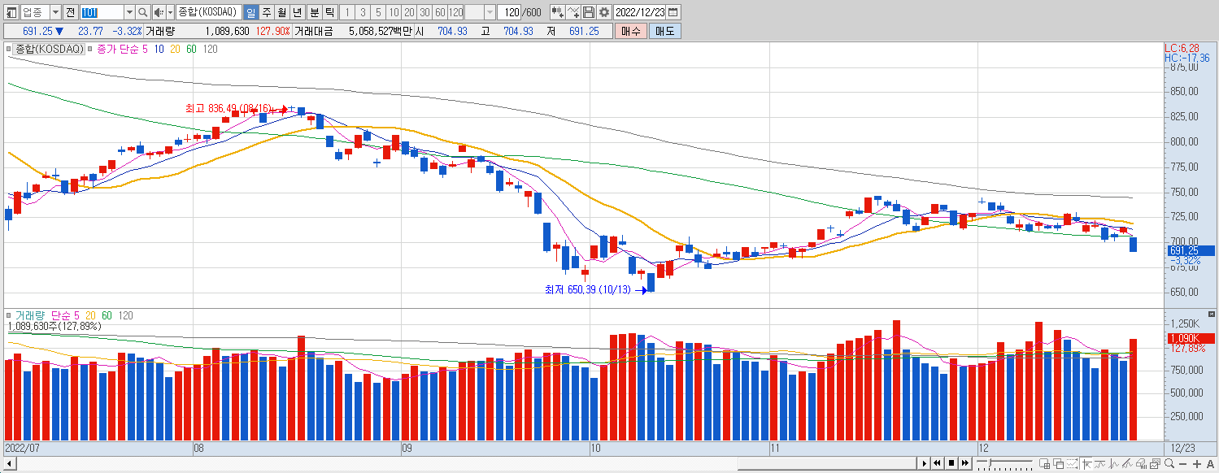
Task: Click the left panel toggle icon before 업종
Action: coord(11,12)
